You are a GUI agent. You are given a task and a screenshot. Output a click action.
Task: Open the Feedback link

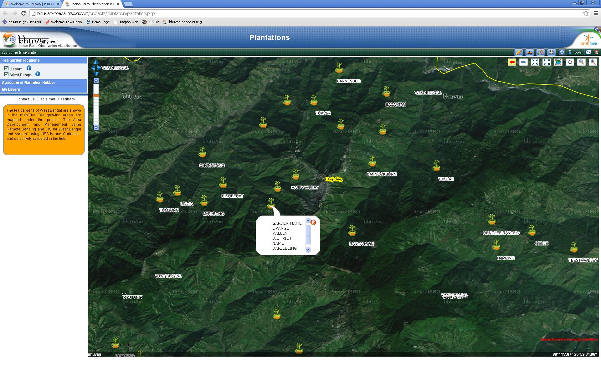pyautogui.click(x=67, y=99)
